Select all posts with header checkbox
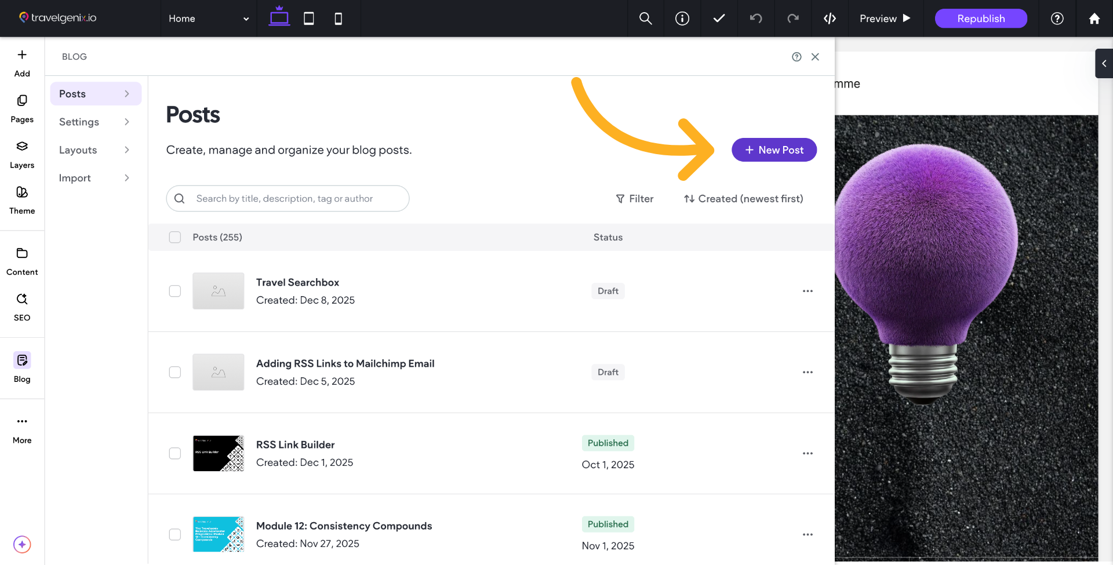This screenshot has height=565, width=1113. (175, 237)
